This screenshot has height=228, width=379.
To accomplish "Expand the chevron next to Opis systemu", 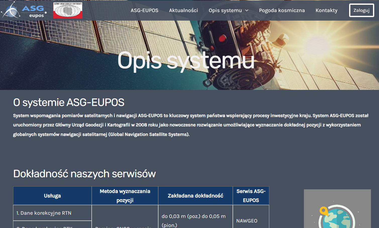I will tap(247, 11).
